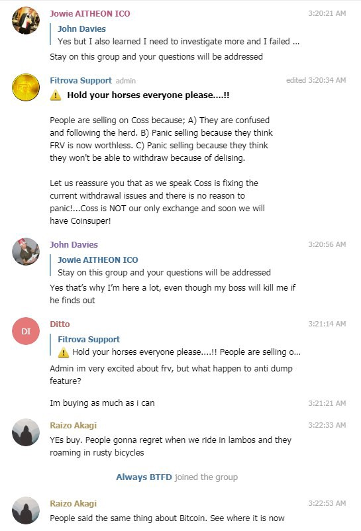Click Raizo Akagi's avatar beside the Bitcoin message
Viewport: 361px width, 531px height.
26,510
